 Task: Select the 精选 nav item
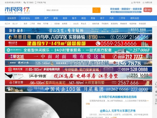tap(83, 18)
